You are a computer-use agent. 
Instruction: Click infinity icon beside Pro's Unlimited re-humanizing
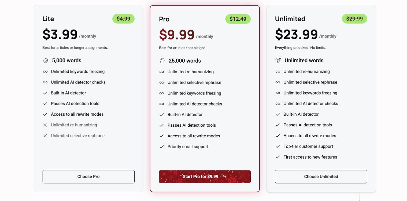pos(162,72)
